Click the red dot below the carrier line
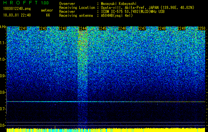208x132 pixels. 55,105
